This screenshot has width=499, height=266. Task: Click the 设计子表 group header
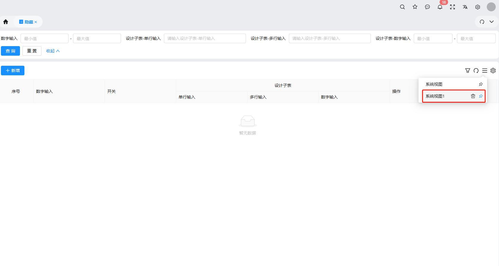tap(283, 85)
